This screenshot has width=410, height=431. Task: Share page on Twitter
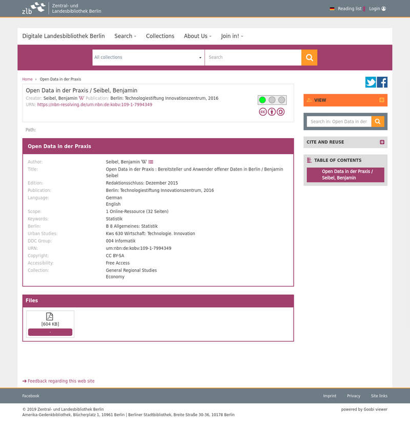pos(371,82)
